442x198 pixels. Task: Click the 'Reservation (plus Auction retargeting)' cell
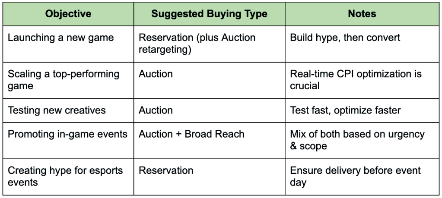[197, 43]
